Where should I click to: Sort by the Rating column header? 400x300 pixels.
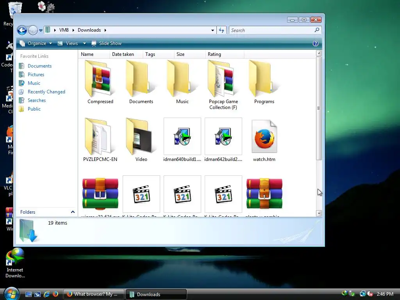[225, 54]
